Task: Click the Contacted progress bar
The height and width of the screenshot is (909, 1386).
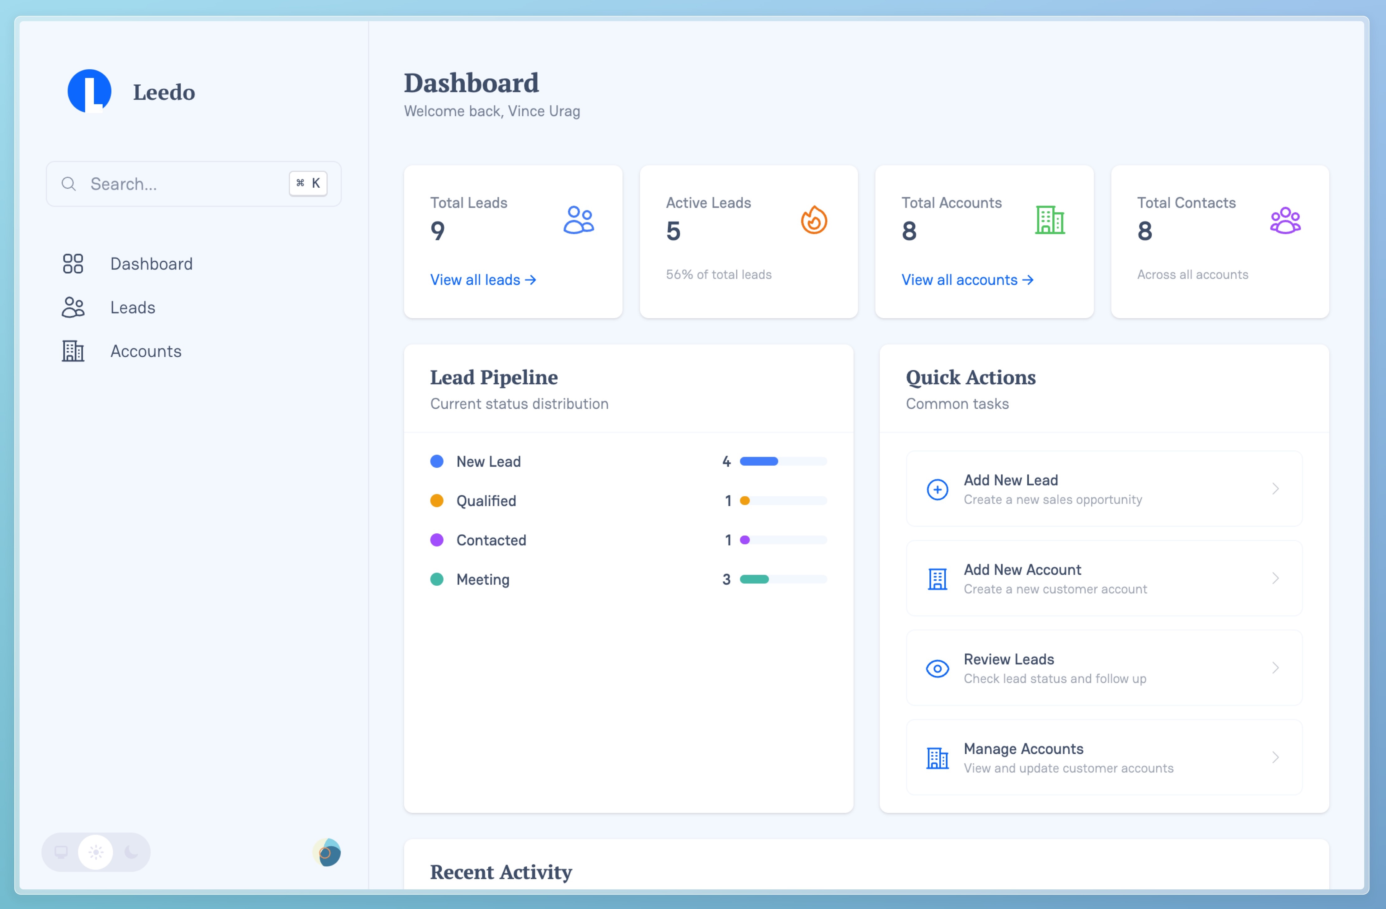Action: pos(783,541)
